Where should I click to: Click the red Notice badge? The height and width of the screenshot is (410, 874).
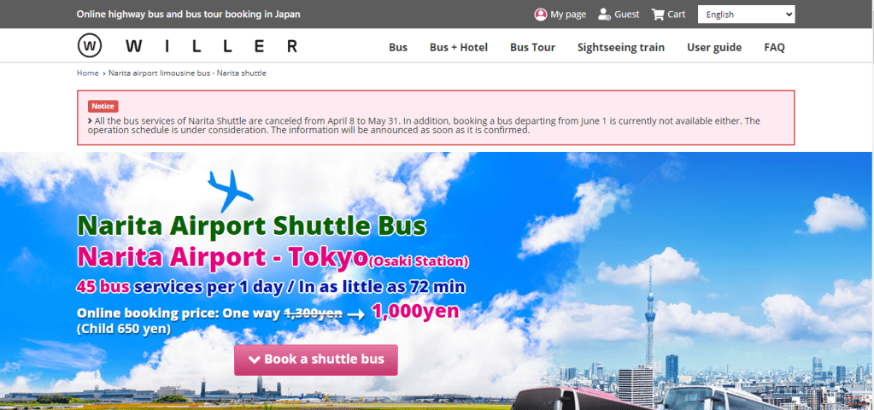click(103, 106)
